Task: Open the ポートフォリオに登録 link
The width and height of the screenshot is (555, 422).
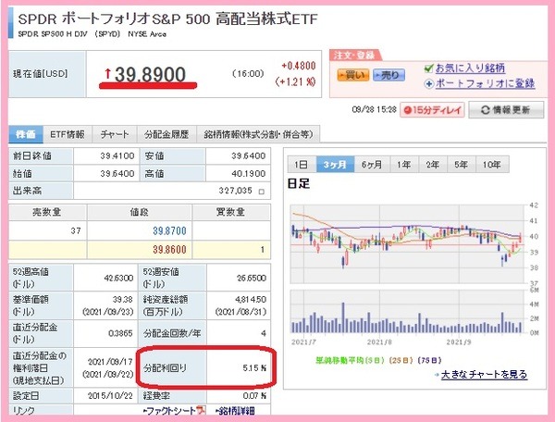Action: 485,83
